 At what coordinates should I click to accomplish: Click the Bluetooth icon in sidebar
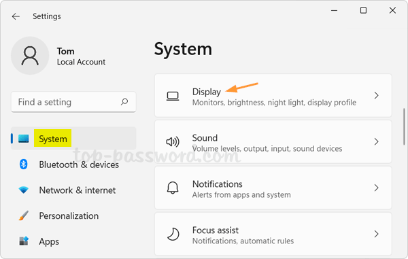point(23,165)
